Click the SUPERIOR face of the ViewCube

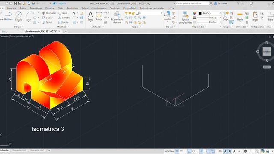pos(267,51)
